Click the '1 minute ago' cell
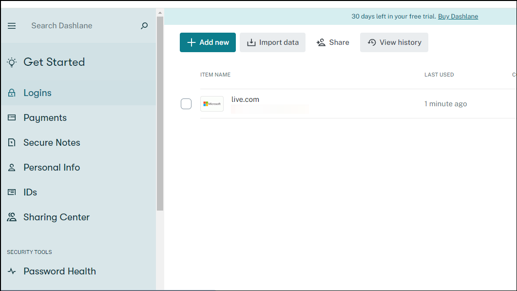Viewport: 517px width, 291px height. click(x=445, y=104)
